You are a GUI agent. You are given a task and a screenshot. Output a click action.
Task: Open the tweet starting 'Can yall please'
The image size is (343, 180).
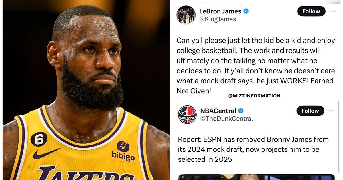tap(256, 66)
